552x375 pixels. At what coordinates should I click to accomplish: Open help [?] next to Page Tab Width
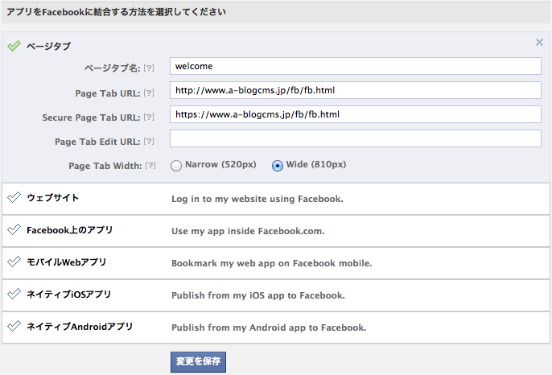(150, 165)
